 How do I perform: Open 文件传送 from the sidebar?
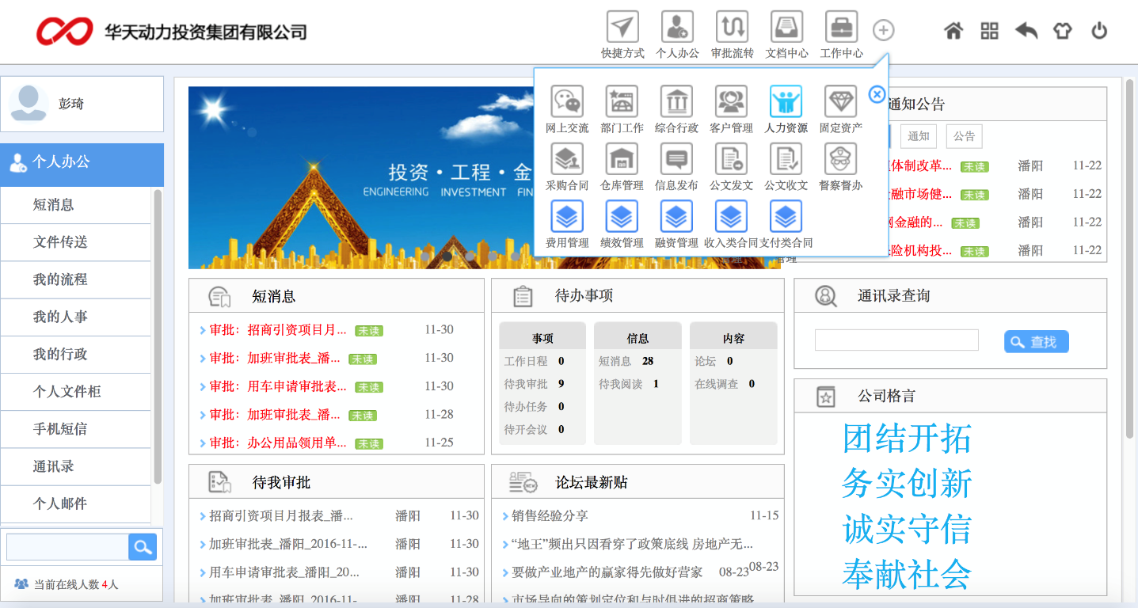tap(60, 242)
